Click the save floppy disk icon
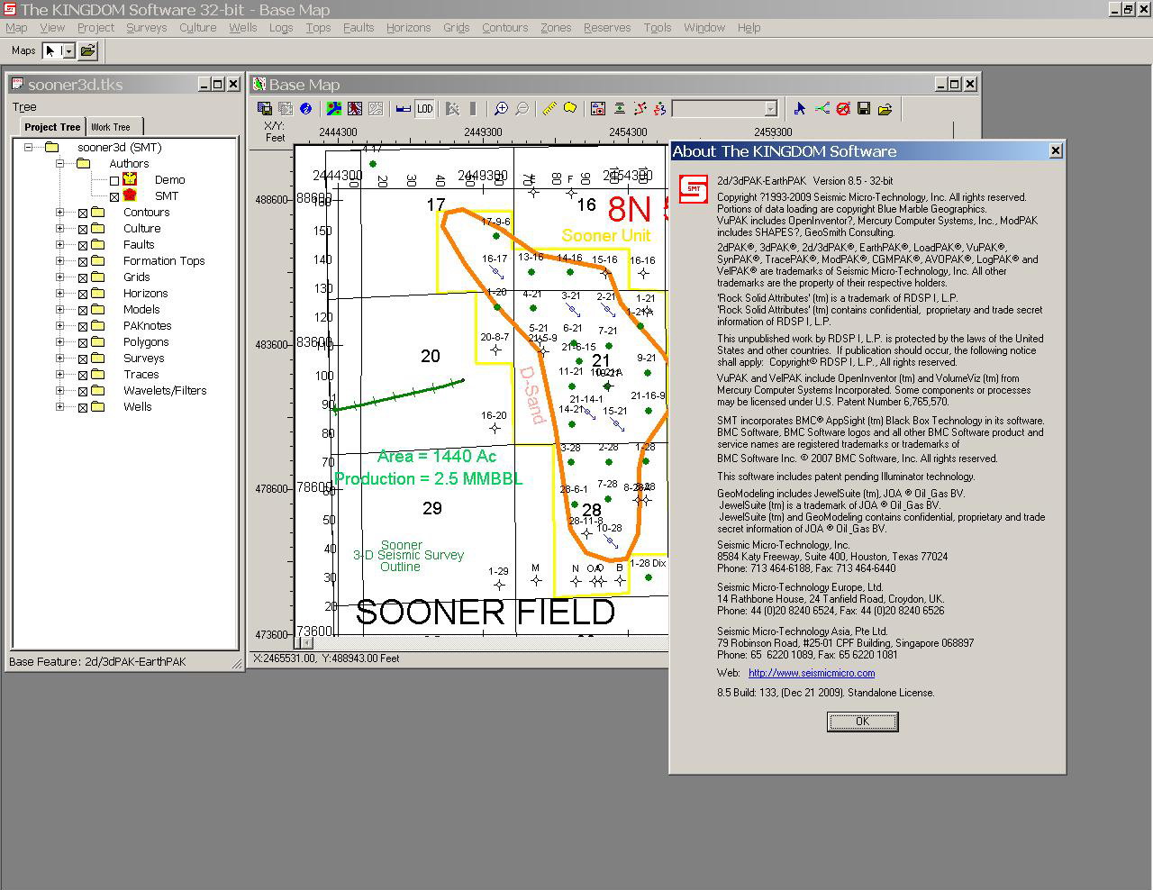 tap(864, 109)
